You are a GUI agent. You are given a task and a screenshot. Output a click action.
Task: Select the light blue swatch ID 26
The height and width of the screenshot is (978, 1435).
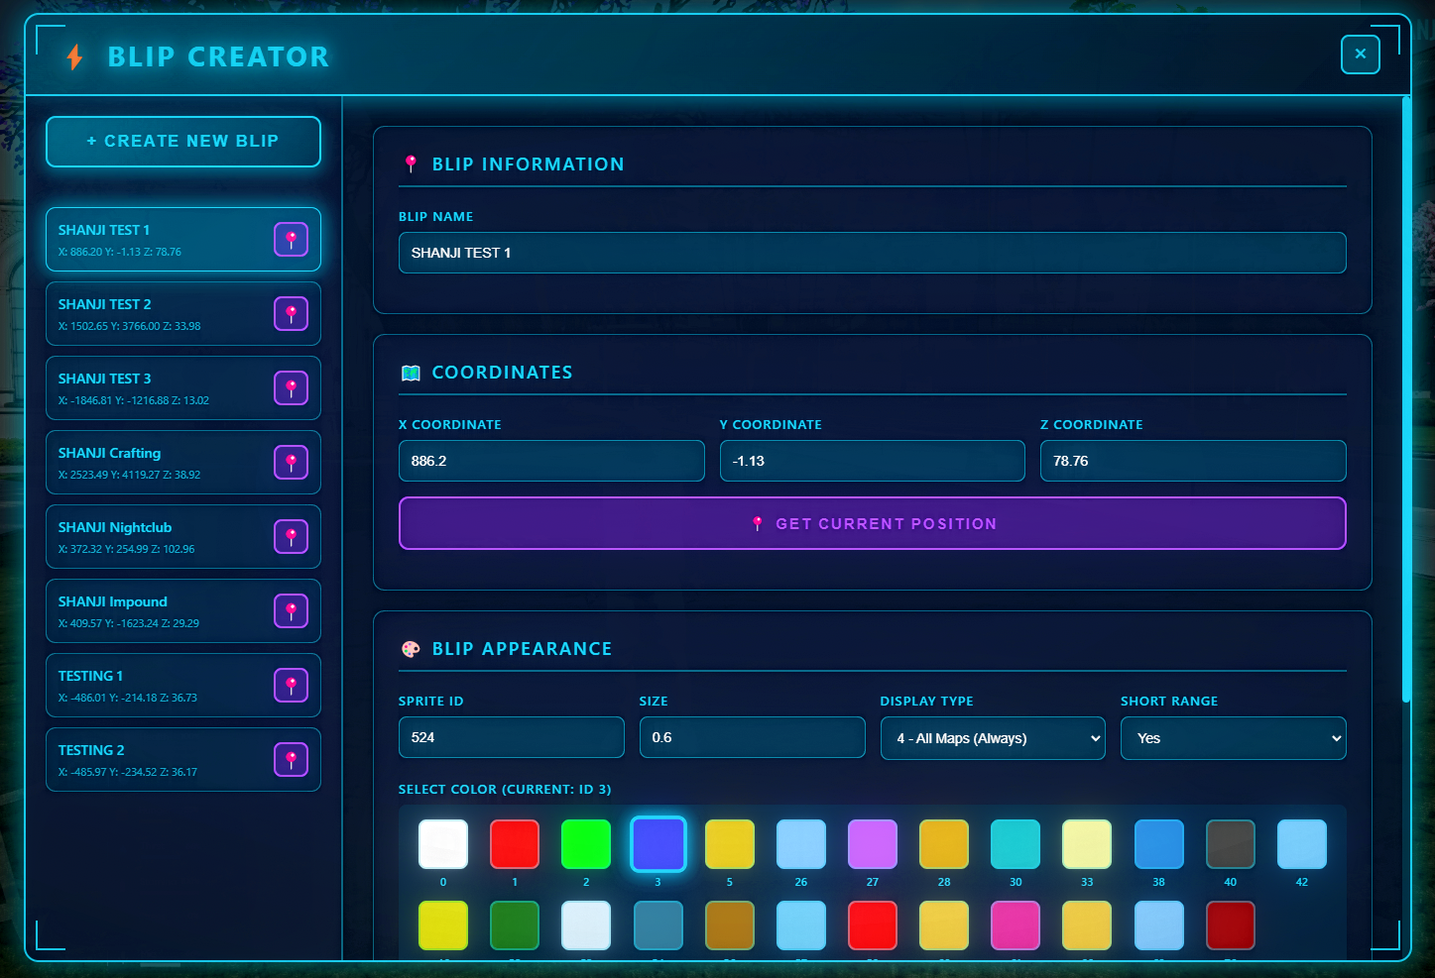coord(801,844)
